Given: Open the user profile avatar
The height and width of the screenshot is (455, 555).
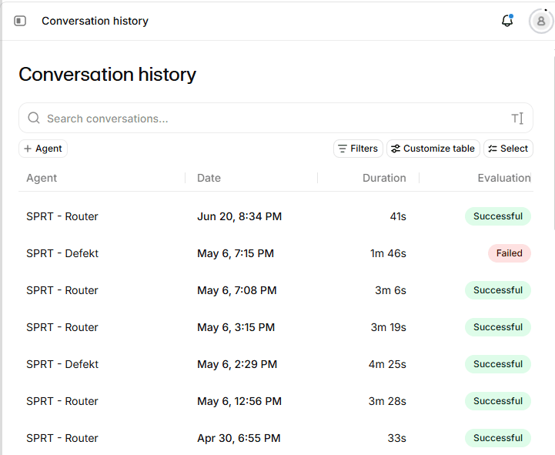Looking at the screenshot, I should 540,22.
